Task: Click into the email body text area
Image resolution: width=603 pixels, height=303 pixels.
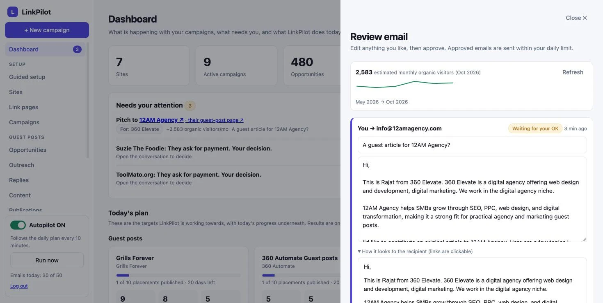Action: click(472, 200)
